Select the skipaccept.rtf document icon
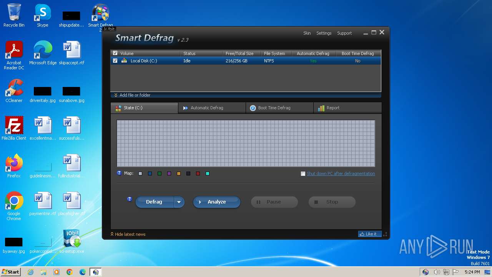 71,53
